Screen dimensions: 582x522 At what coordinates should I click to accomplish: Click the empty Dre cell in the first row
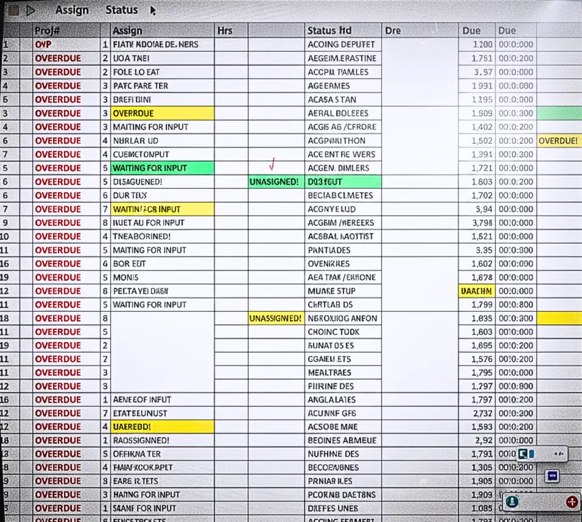coord(420,44)
